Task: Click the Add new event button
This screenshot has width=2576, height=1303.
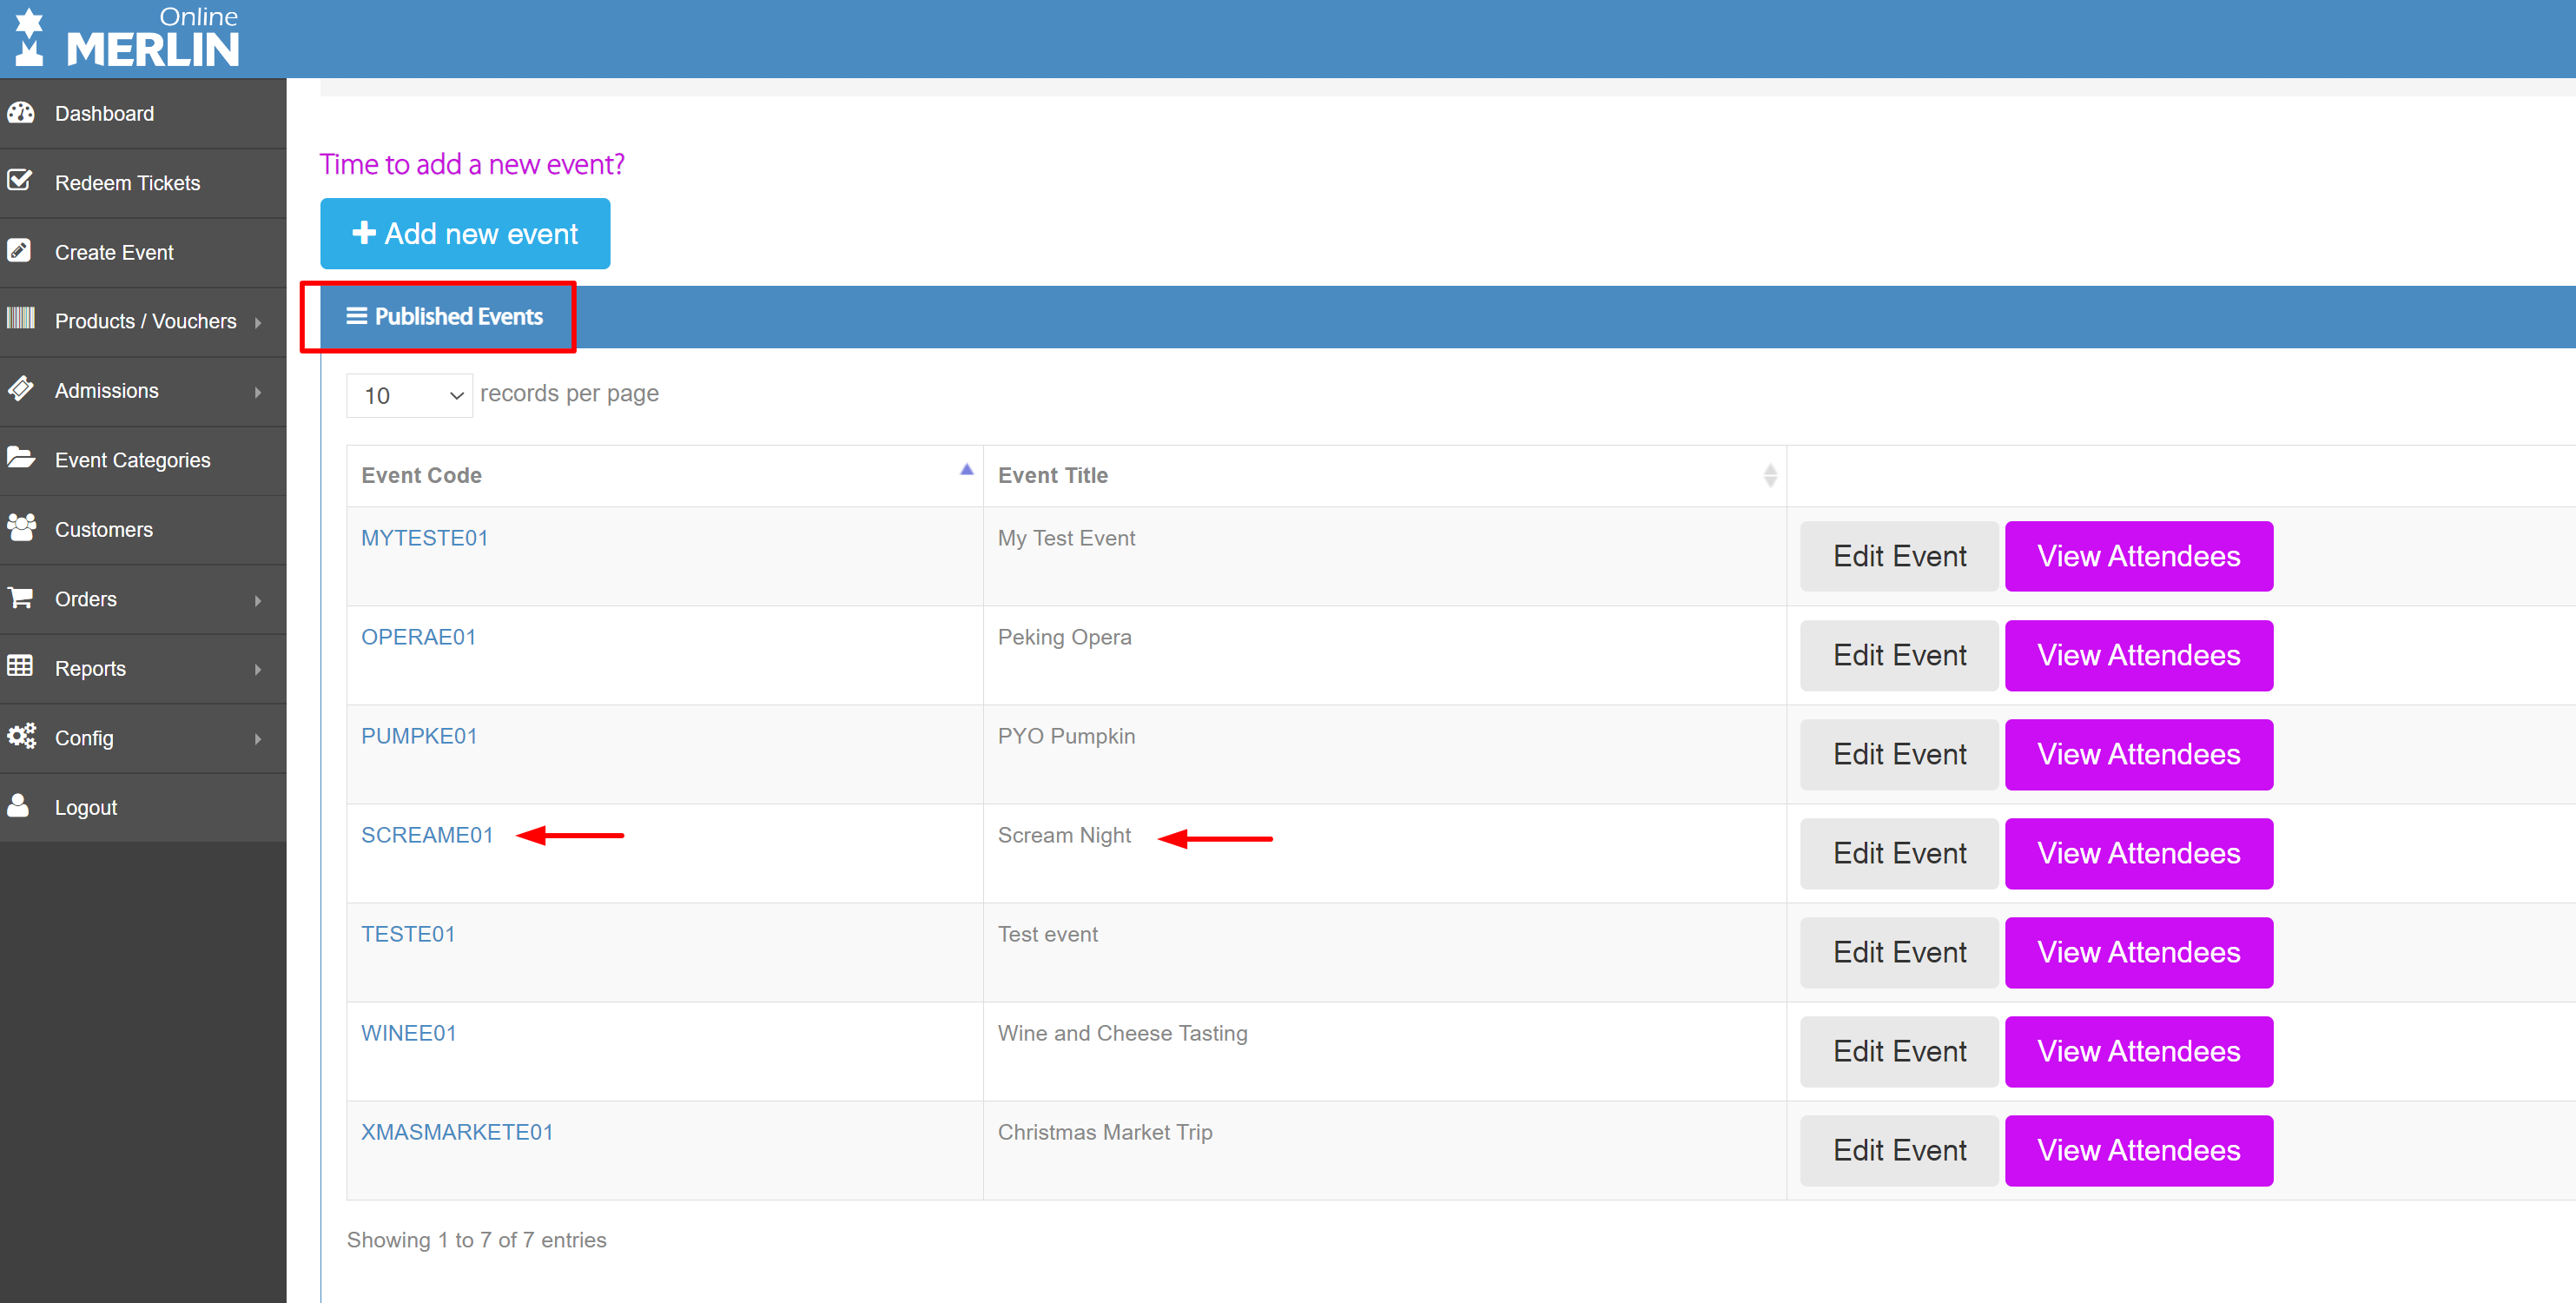Action: pos(465,234)
